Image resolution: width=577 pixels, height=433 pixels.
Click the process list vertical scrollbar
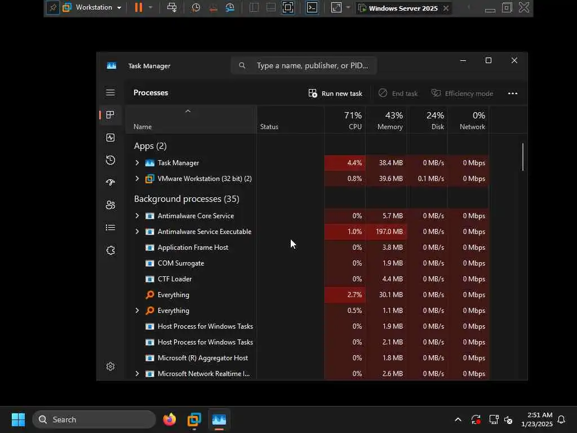tap(522, 157)
